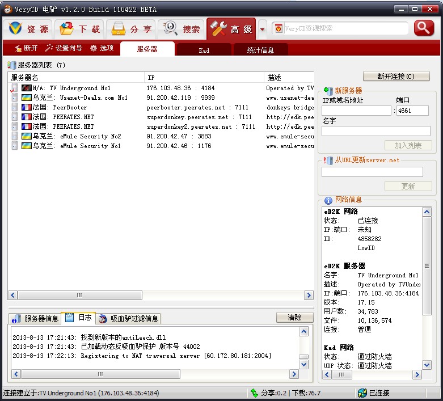Switch to the Kad sub-tab
Image resolution: width=443 pixels, height=401 pixels.
coord(204,50)
